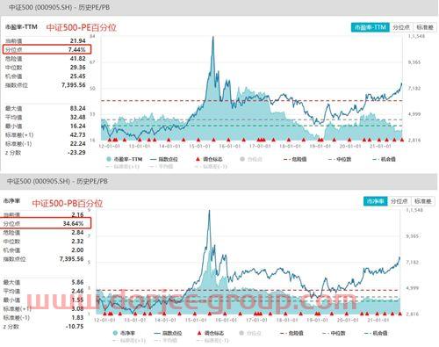The height and width of the screenshot is (347, 439).
Task: Toggle 中位数 legend entry in PE chart
Action: tap(340, 159)
